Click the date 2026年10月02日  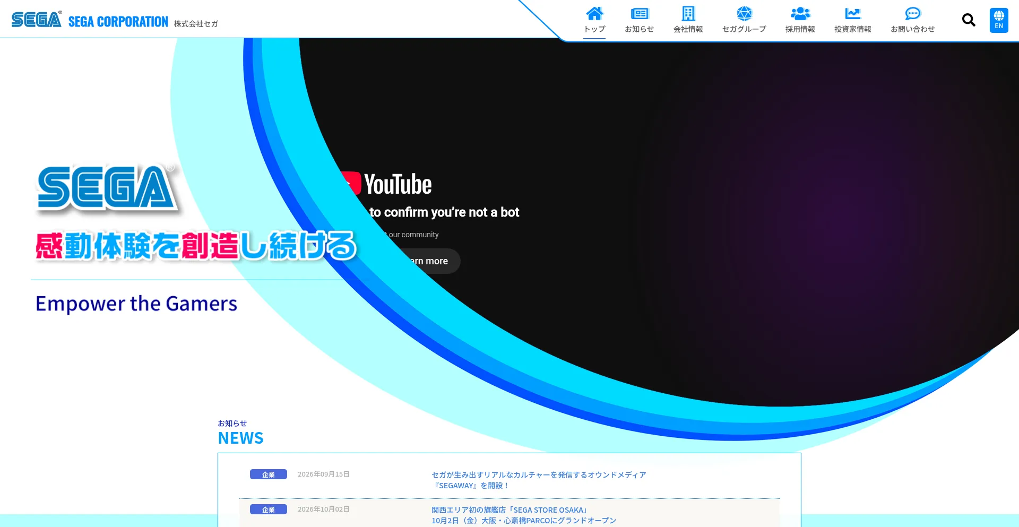[x=323, y=509]
